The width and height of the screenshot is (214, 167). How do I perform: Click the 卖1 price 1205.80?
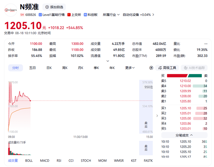[185, 101]
